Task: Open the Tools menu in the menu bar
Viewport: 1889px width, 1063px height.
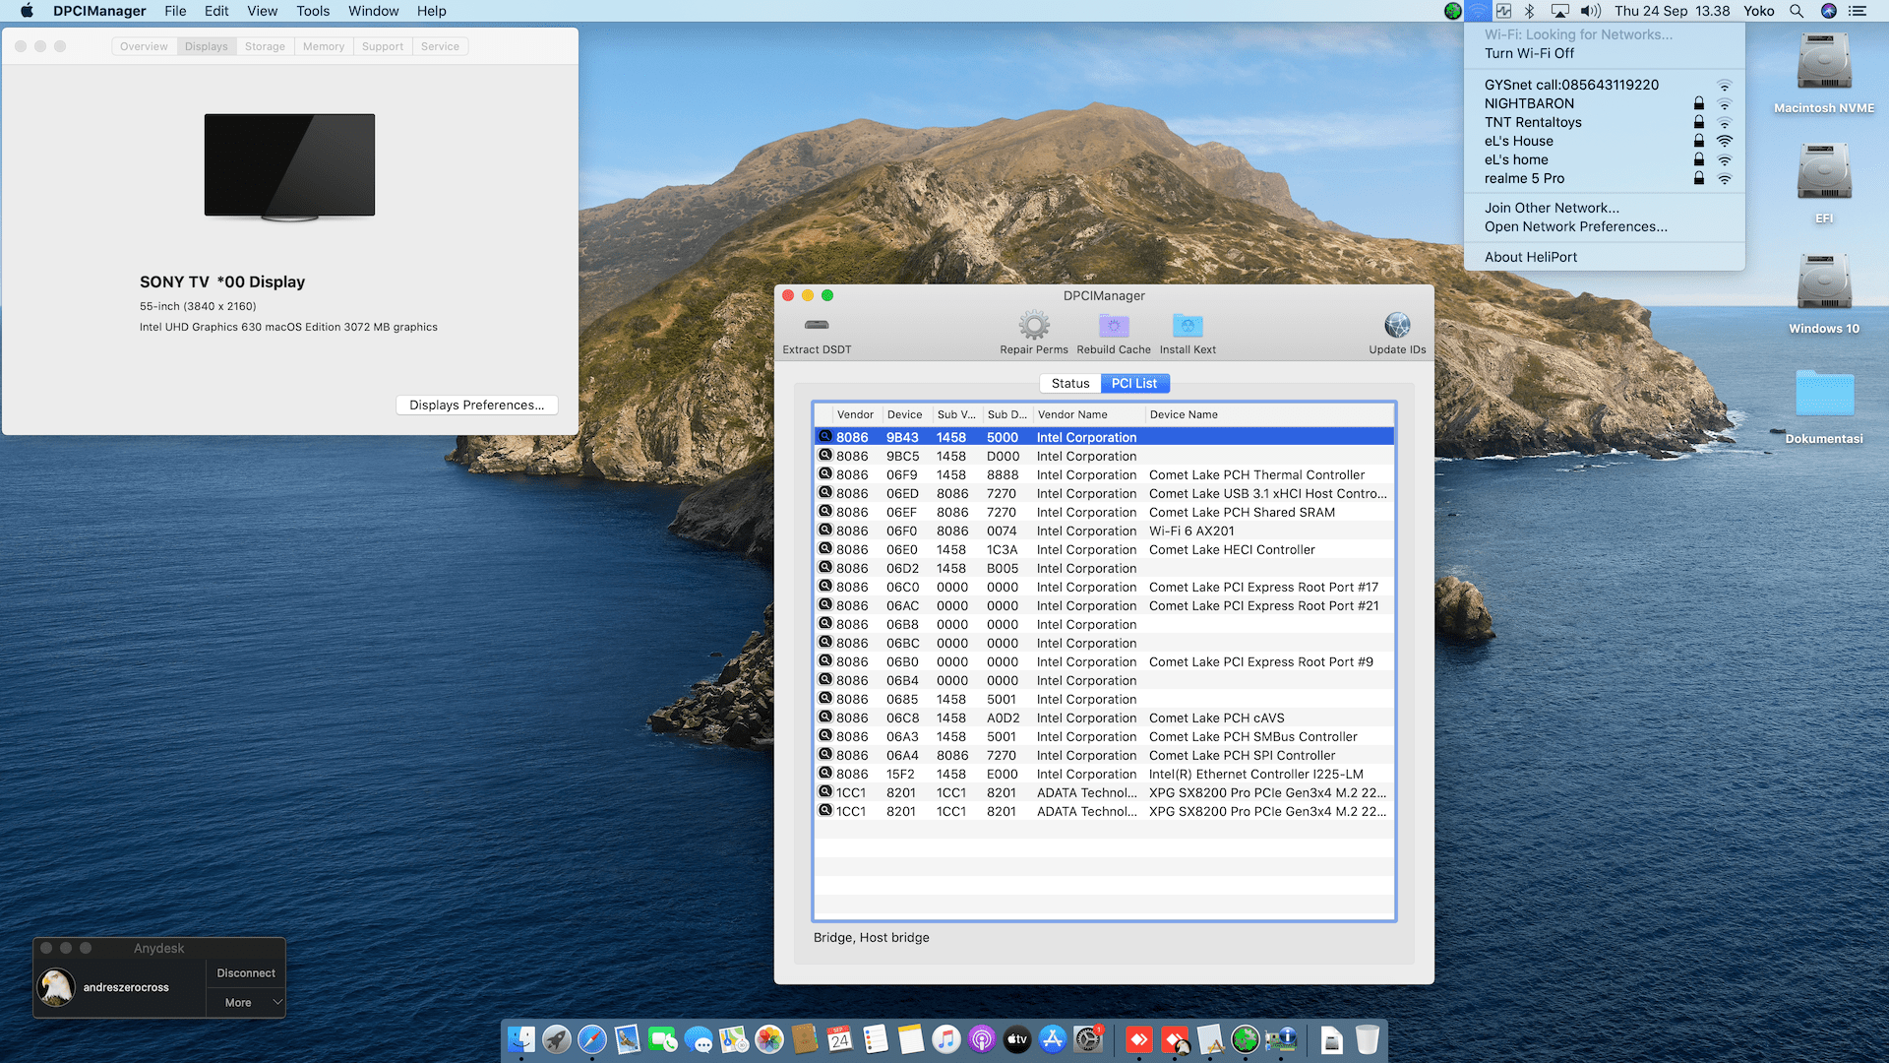Action: point(313,11)
